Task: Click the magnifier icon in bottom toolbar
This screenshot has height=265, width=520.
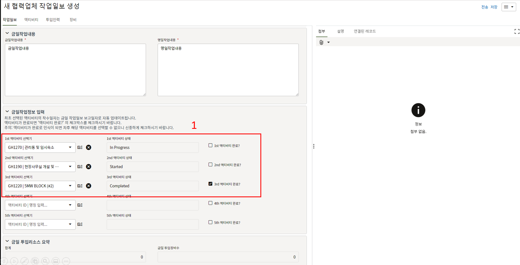Action: [x=45, y=261]
